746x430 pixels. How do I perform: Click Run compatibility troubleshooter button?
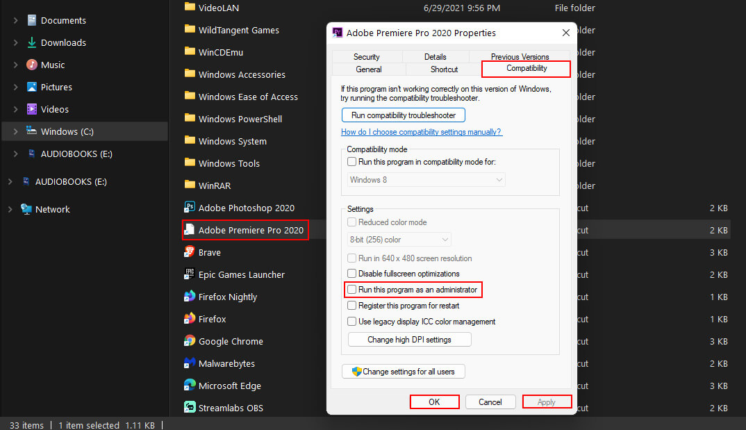(404, 115)
